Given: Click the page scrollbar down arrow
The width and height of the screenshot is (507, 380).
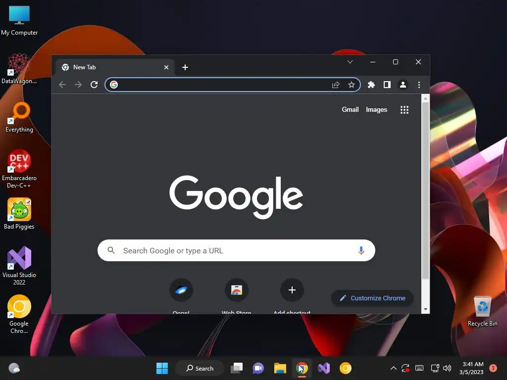Looking at the screenshot, I should tap(425, 309).
